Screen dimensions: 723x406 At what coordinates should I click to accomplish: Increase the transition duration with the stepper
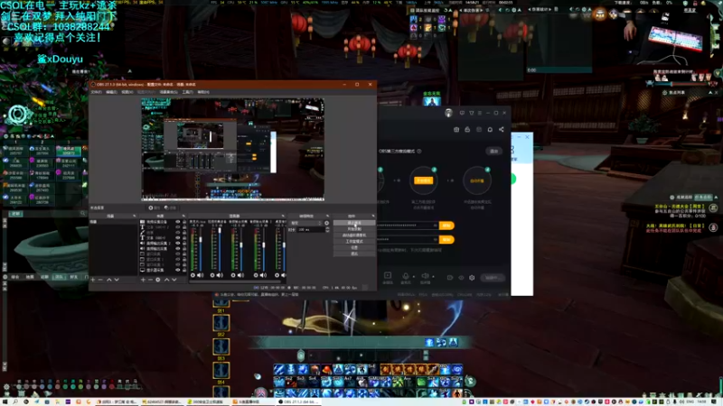click(x=328, y=228)
